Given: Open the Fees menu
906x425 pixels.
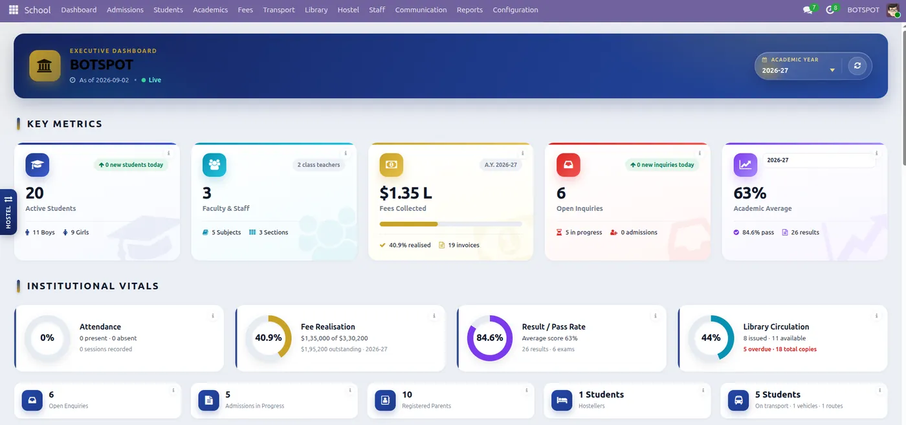Looking at the screenshot, I should click(x=245, y=10).
